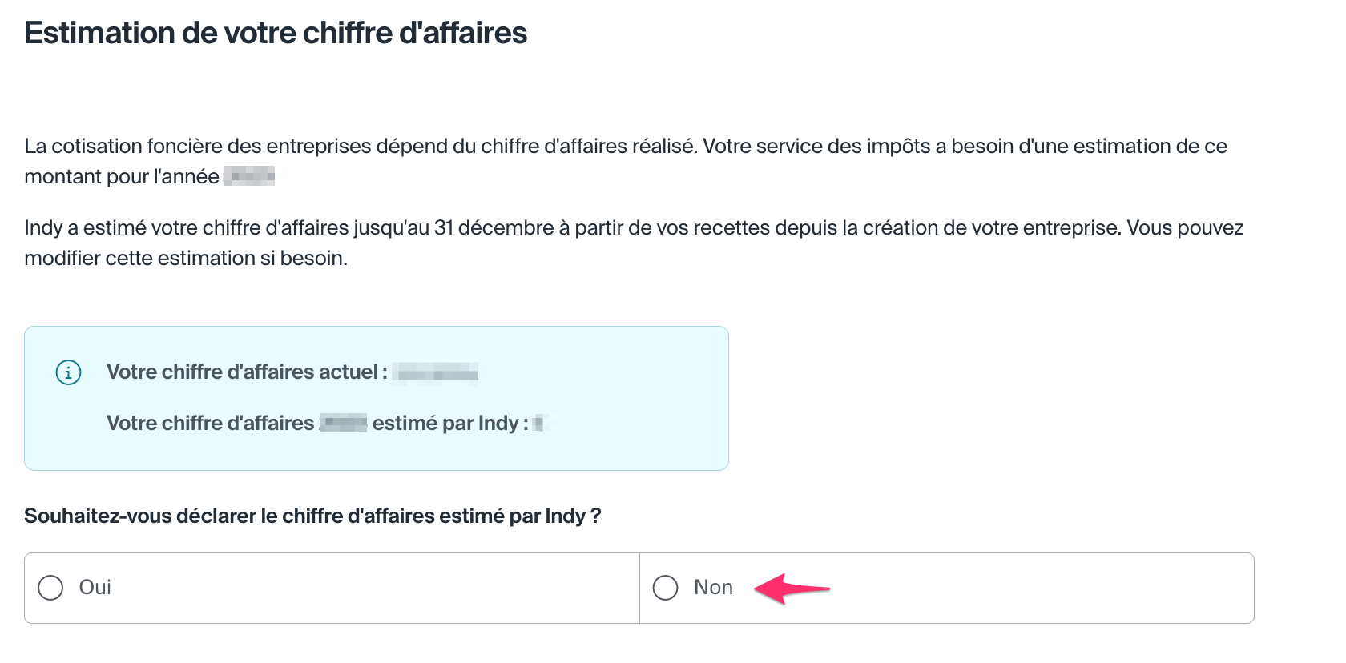The width and height of the screenshot is (1346, 663).
Task: Click the Non option label text
Action: coord(713,588)
